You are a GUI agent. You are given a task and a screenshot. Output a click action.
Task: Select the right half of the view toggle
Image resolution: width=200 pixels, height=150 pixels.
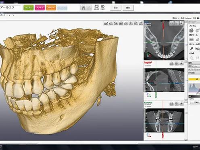point(89,8)
